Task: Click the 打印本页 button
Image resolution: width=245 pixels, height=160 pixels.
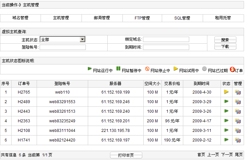Action: (x=126, y=155)
